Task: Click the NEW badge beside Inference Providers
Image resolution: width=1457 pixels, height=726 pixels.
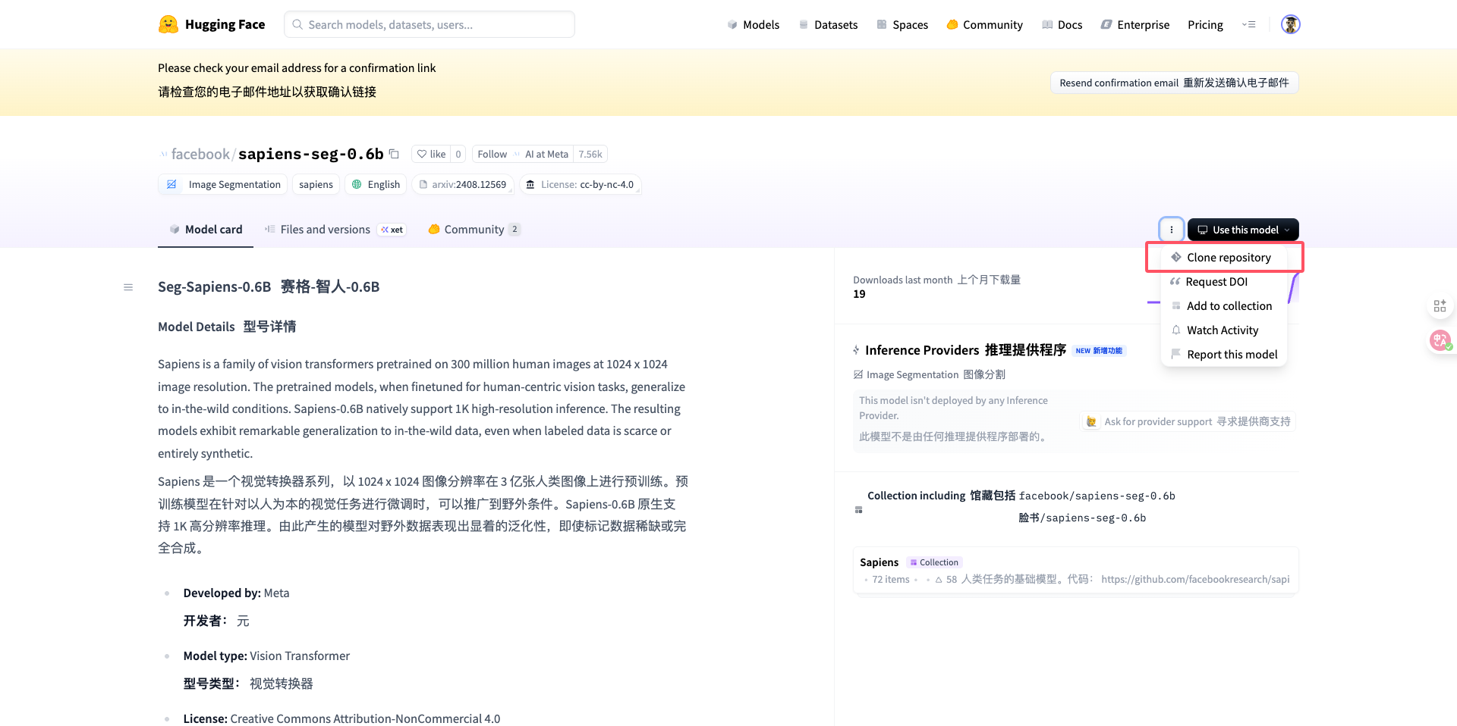Action: pos(1099,351)
